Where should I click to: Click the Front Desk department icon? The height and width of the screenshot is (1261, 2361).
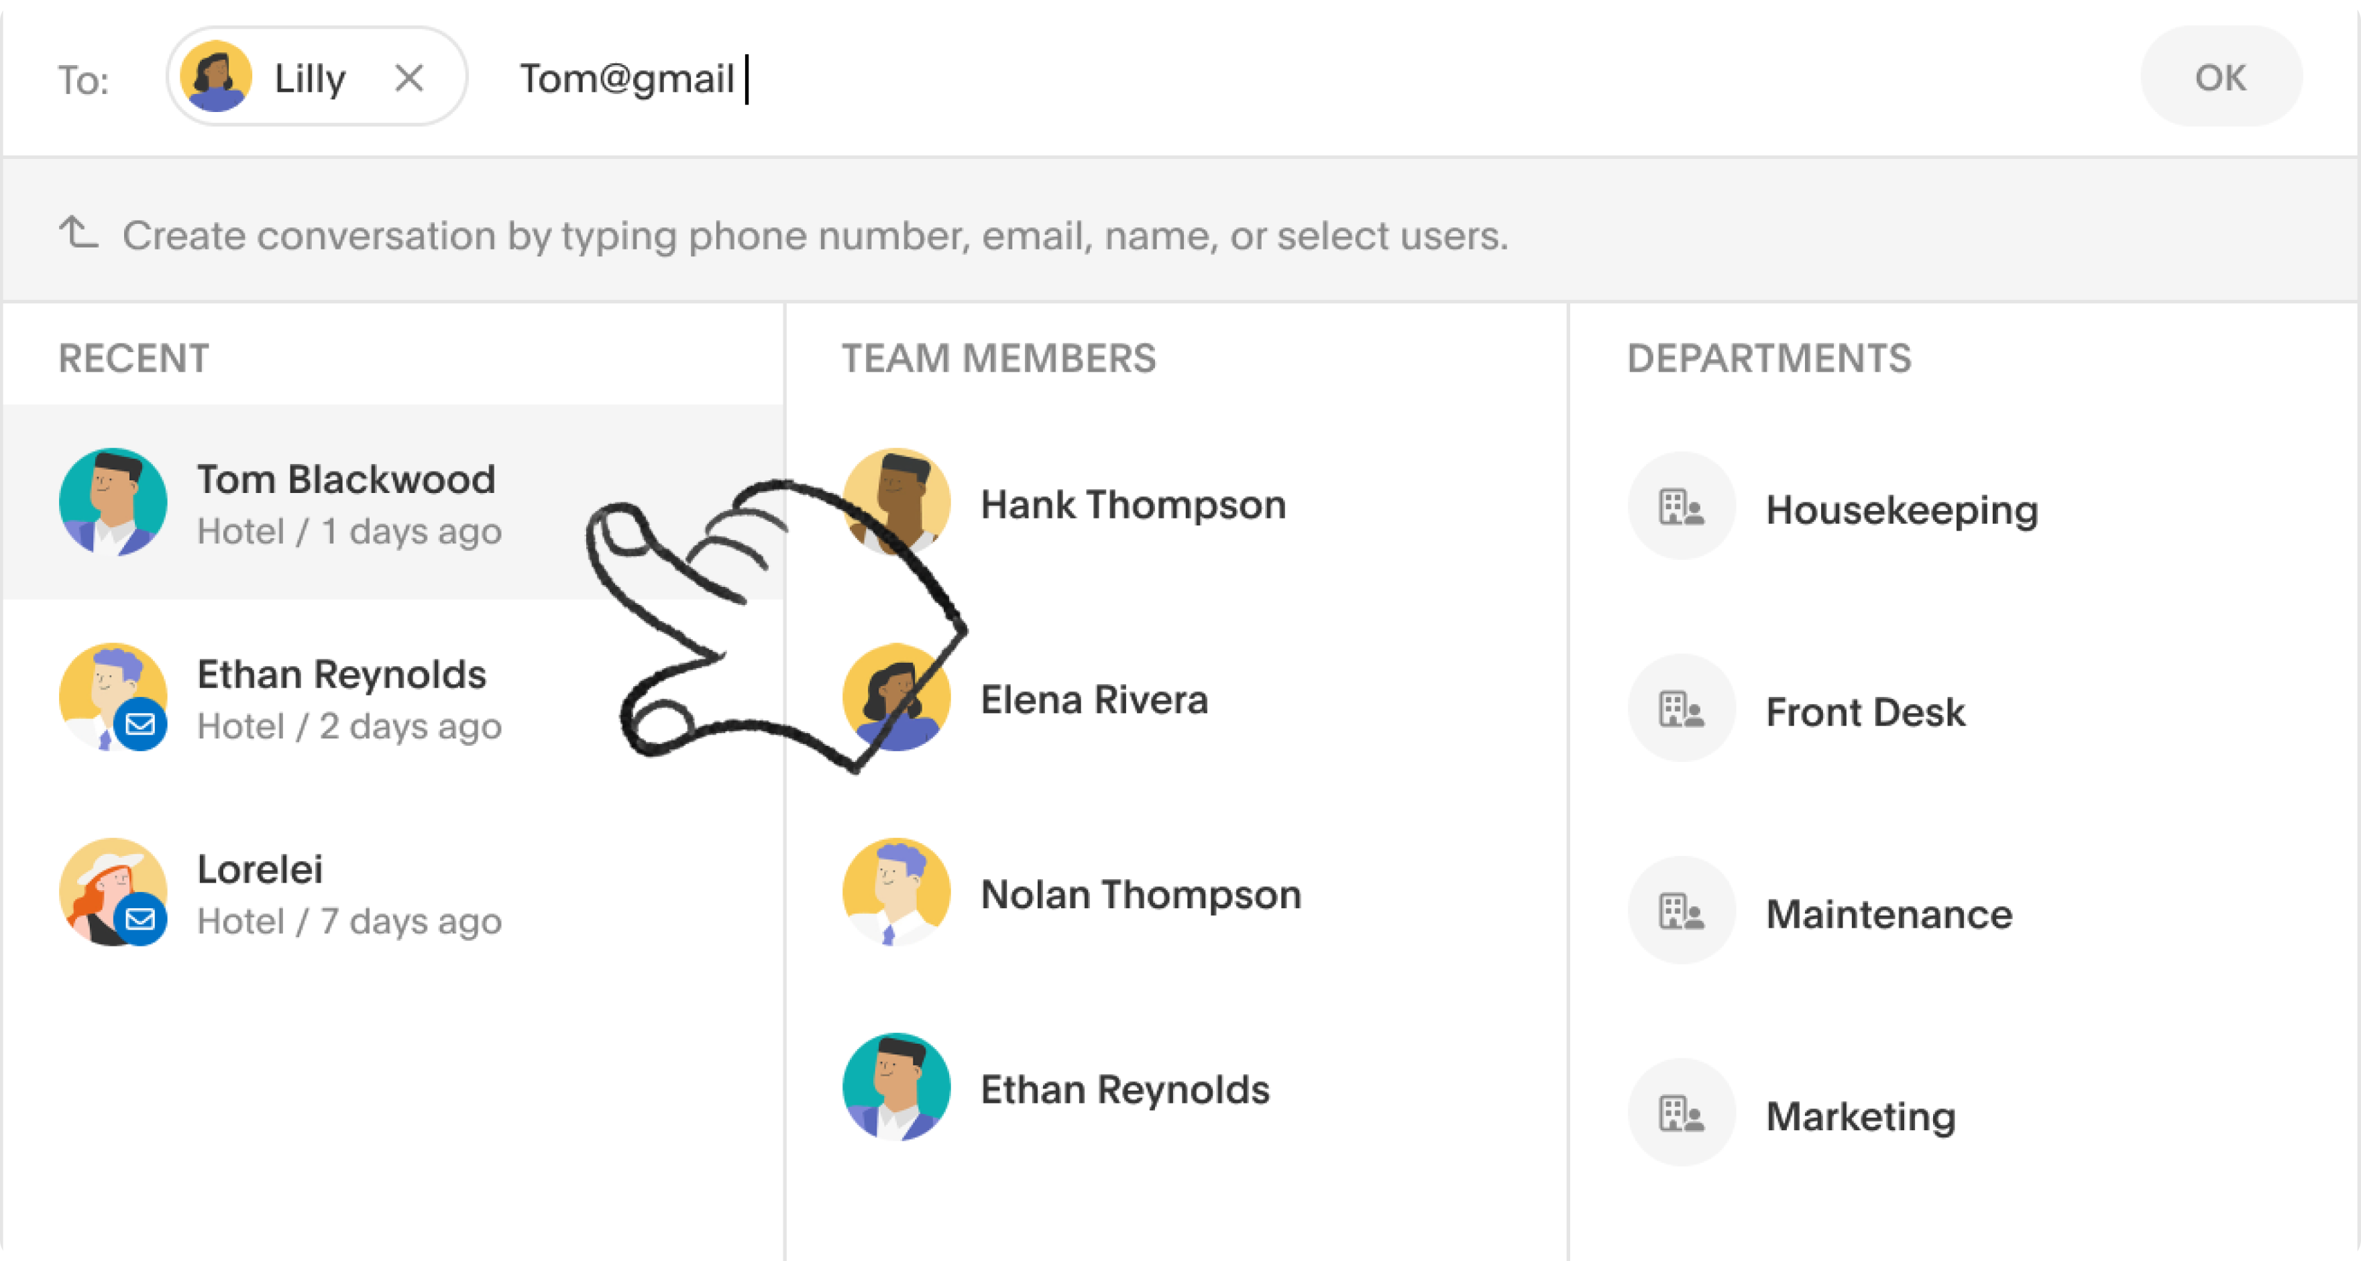[x=1681, y=708]
